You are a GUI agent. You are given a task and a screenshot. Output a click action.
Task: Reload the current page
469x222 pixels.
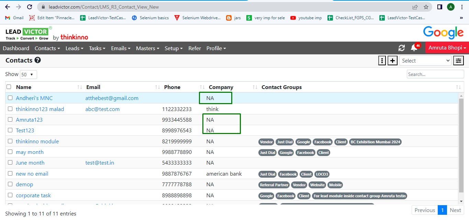30,7
